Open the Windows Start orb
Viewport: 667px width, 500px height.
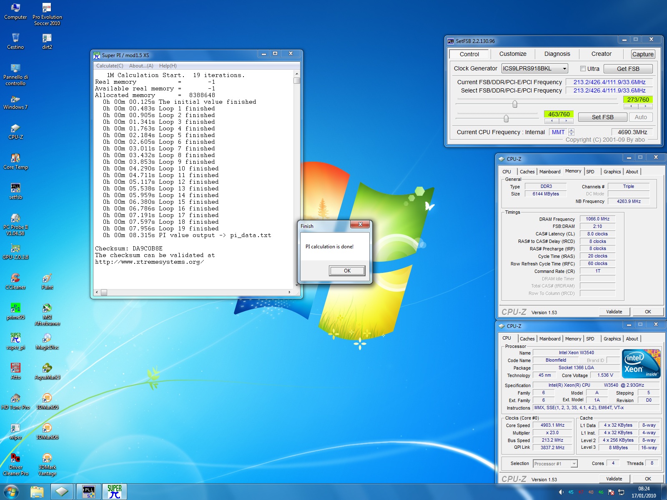(x=11, y=492)
